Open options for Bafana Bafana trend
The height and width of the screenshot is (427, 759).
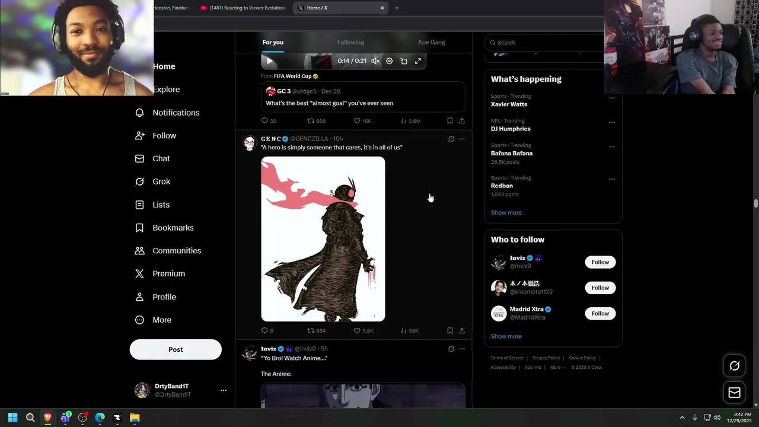coord(612,146)
